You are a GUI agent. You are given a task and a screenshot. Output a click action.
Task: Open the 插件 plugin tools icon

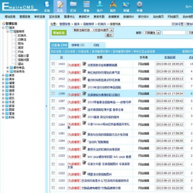[x=113, y=5]
